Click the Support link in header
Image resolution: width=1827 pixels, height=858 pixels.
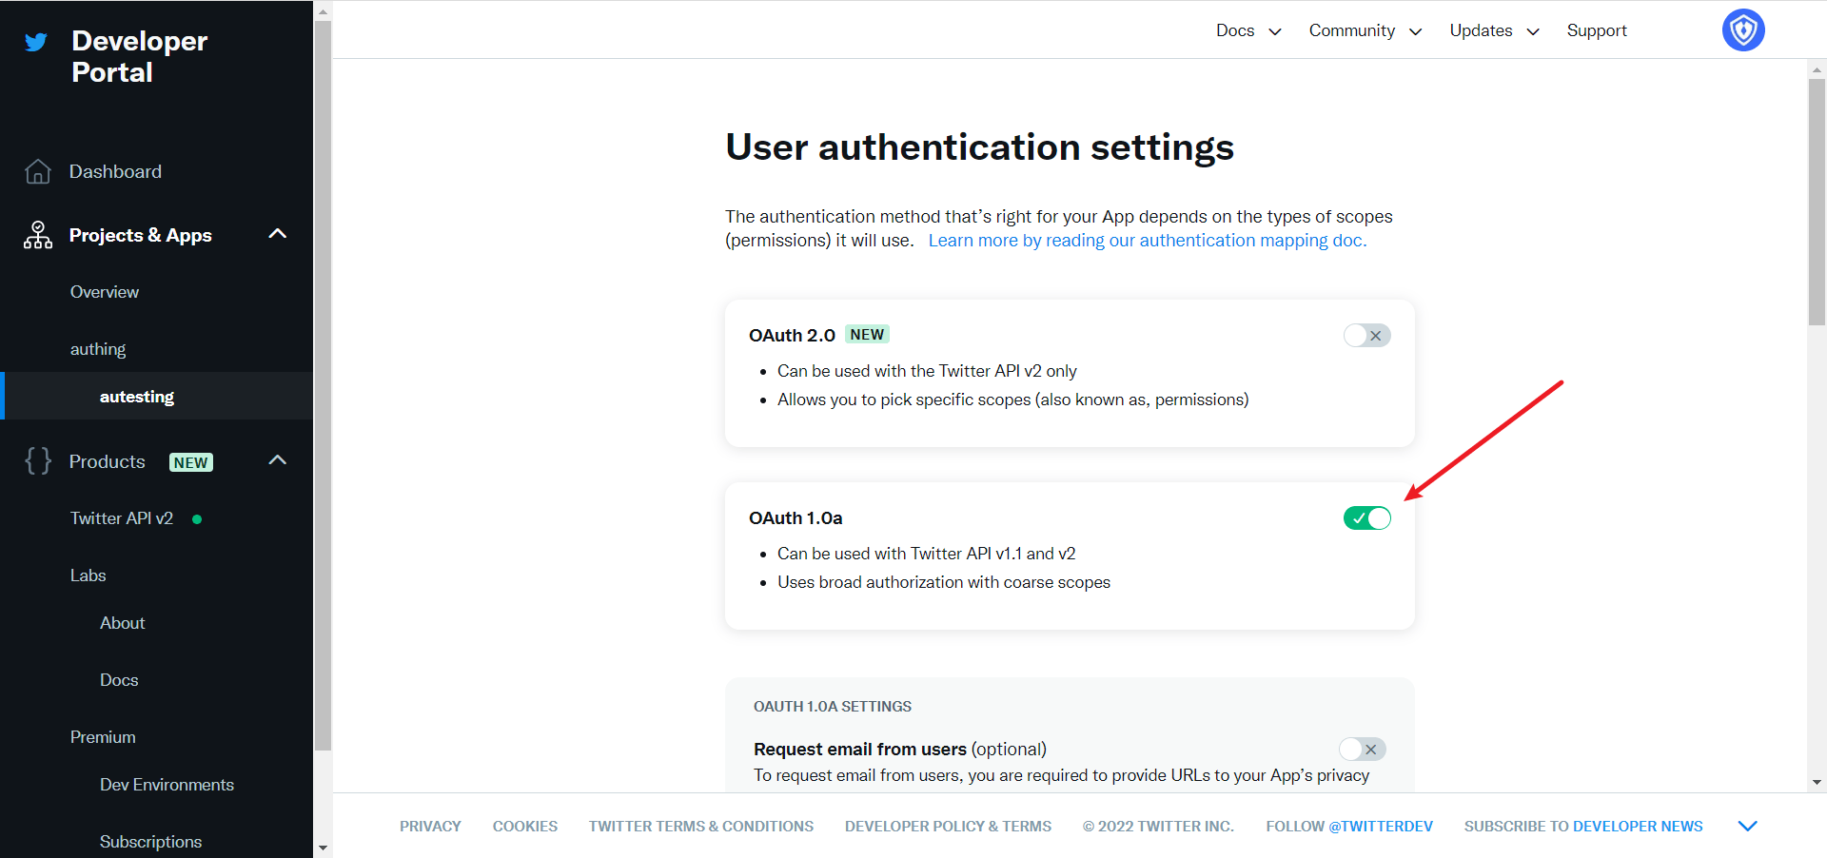(1596, 30)
